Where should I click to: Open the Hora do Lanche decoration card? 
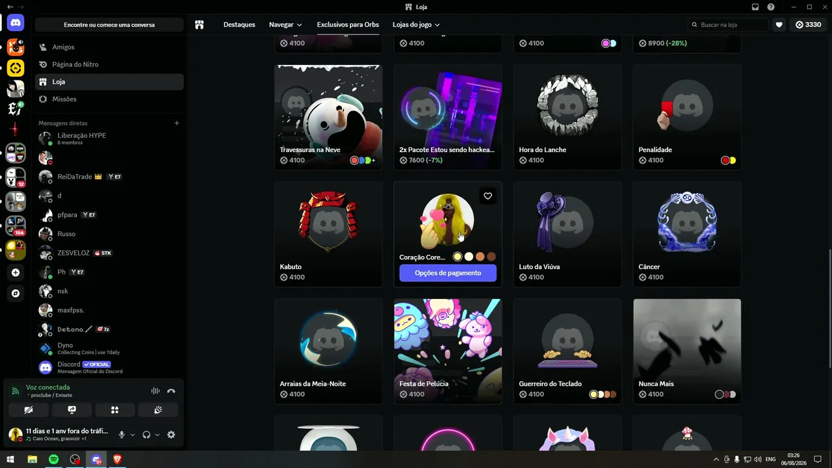[x=567, y=117]
